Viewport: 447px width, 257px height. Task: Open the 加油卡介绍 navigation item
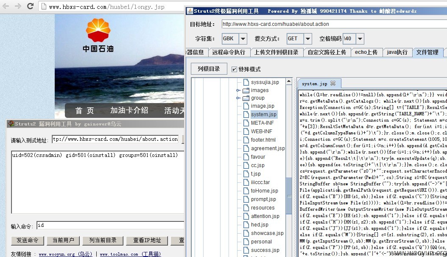click(x=129, y=111)
